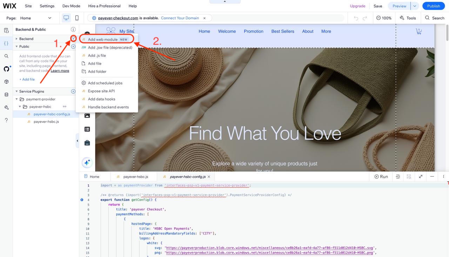Open the shopping cart icon on site header
The image size is (449, 257).
coord(418,31)
